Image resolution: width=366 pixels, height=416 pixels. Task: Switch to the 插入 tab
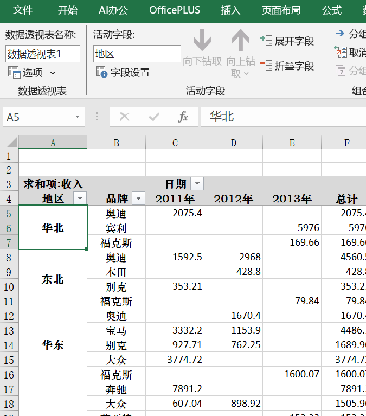click(231, 10)
